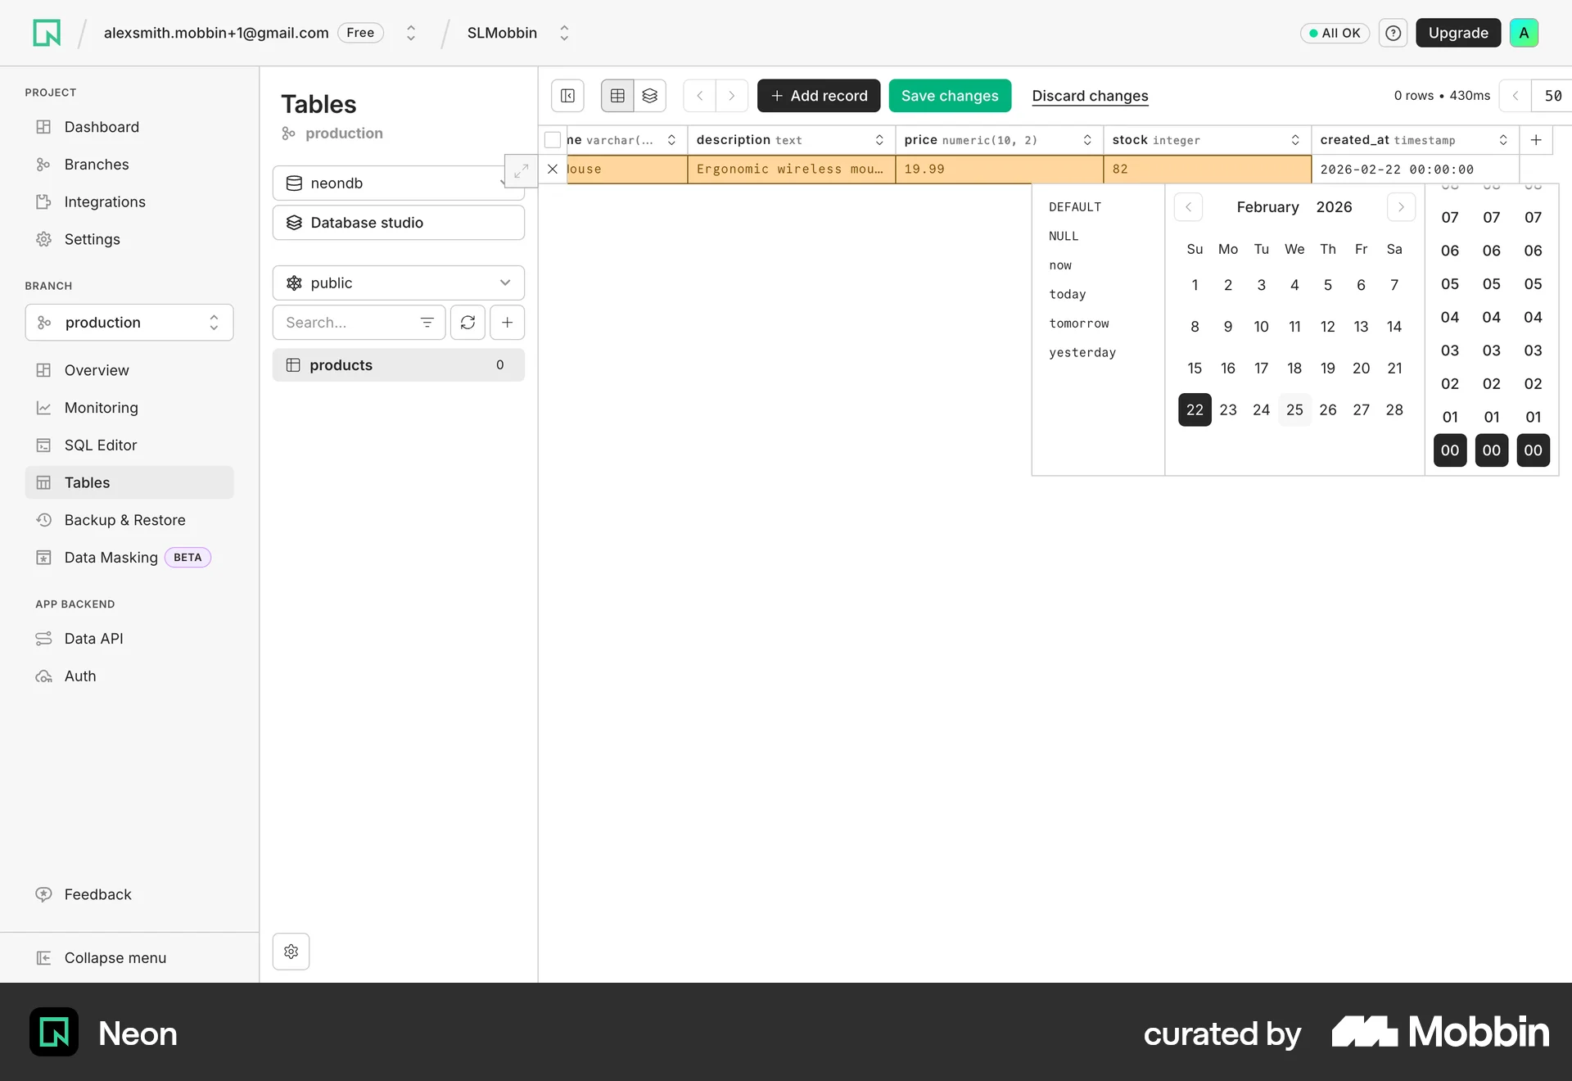Sort the stock column
Viewport: 1572px width, 1081px height.
point(1295,140)
